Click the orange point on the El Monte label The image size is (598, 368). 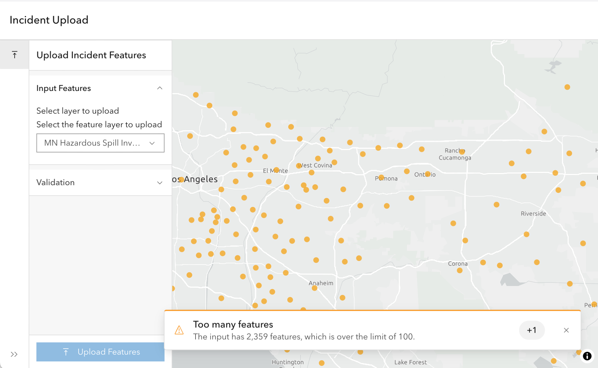pos(276,170)
